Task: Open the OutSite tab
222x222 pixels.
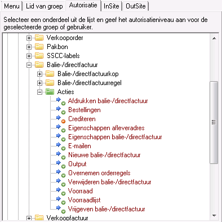Action: (136, 6)
